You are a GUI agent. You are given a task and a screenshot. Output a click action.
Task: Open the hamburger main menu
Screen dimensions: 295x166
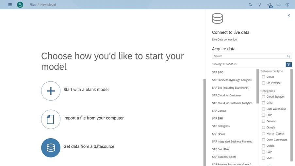(10, 5)
